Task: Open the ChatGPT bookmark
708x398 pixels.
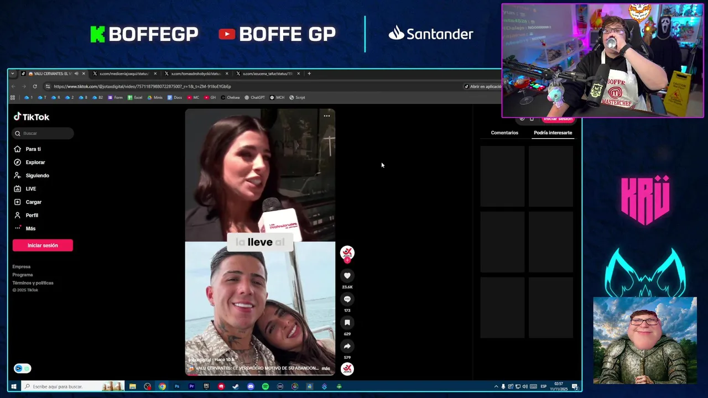Action: 254,97
